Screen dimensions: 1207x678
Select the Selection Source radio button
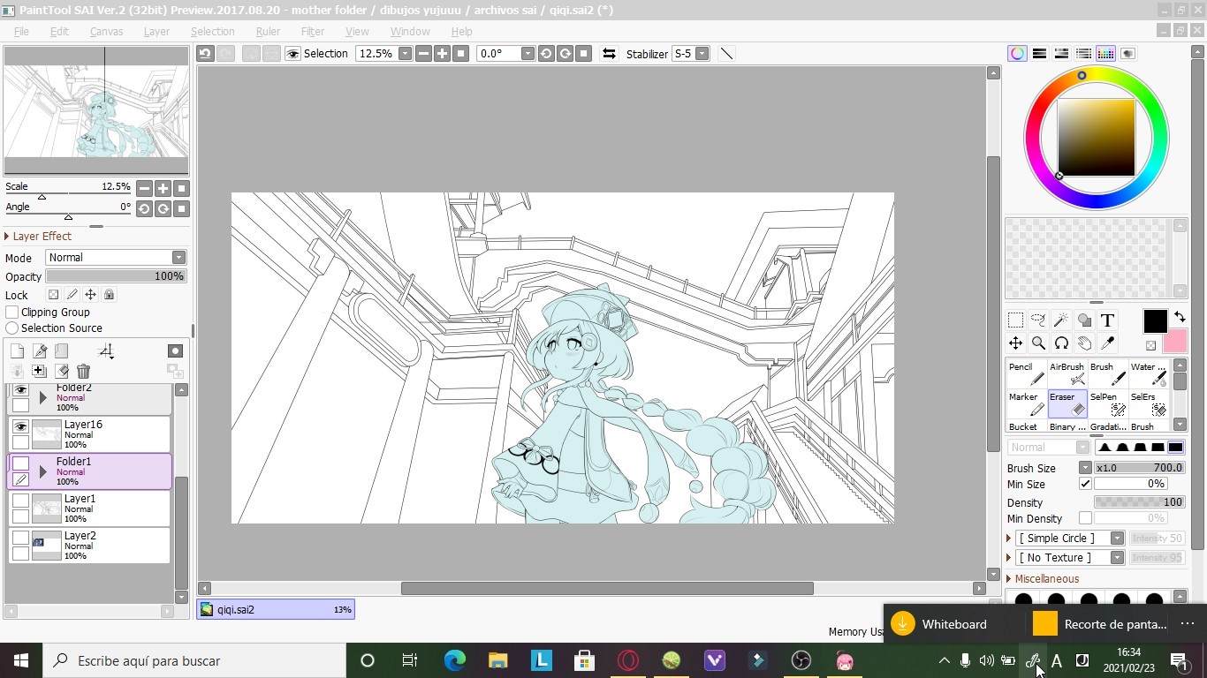[12, 328]
